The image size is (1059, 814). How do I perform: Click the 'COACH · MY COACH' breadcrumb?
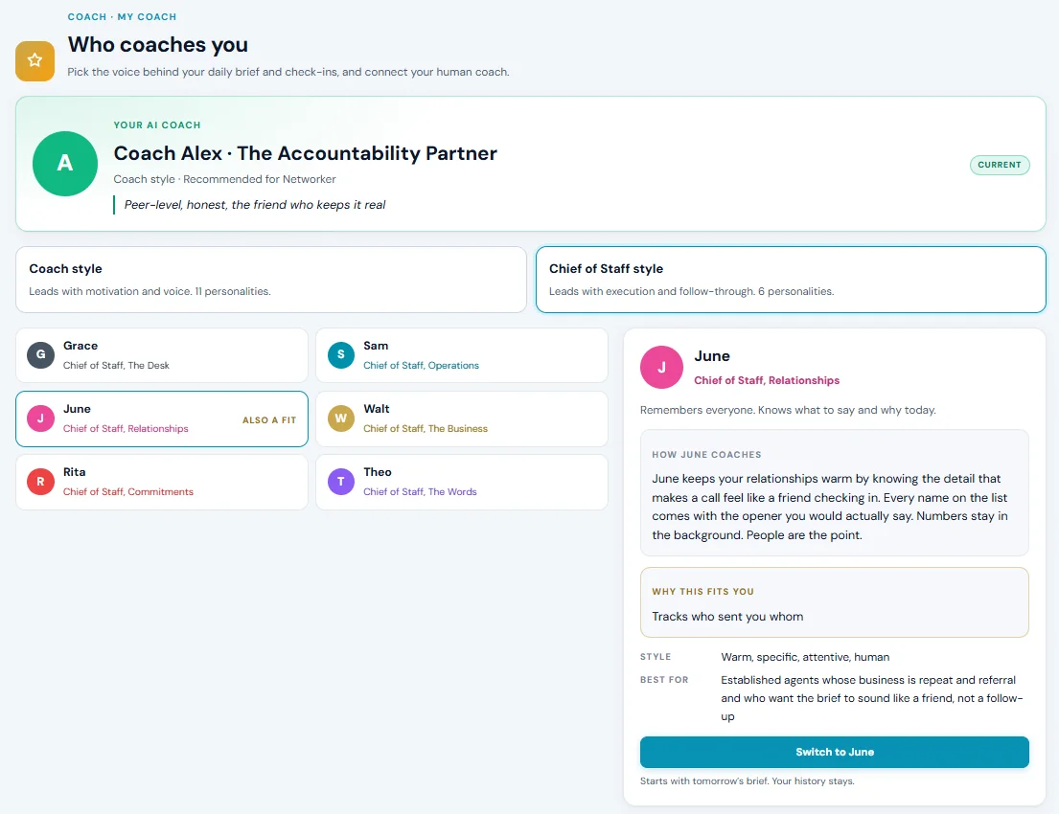(122, 17)
